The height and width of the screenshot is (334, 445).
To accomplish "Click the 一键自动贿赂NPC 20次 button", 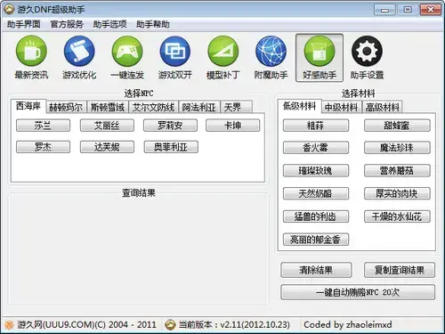I will coord(358,292).
